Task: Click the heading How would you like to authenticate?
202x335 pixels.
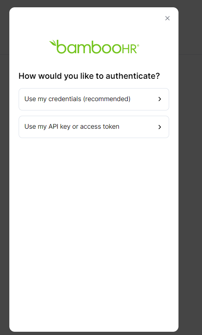Action: [89, 76]
